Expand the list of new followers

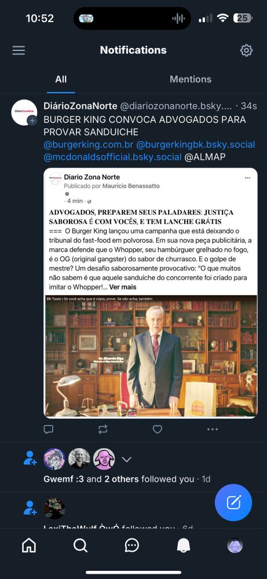[x=127, y=459]
